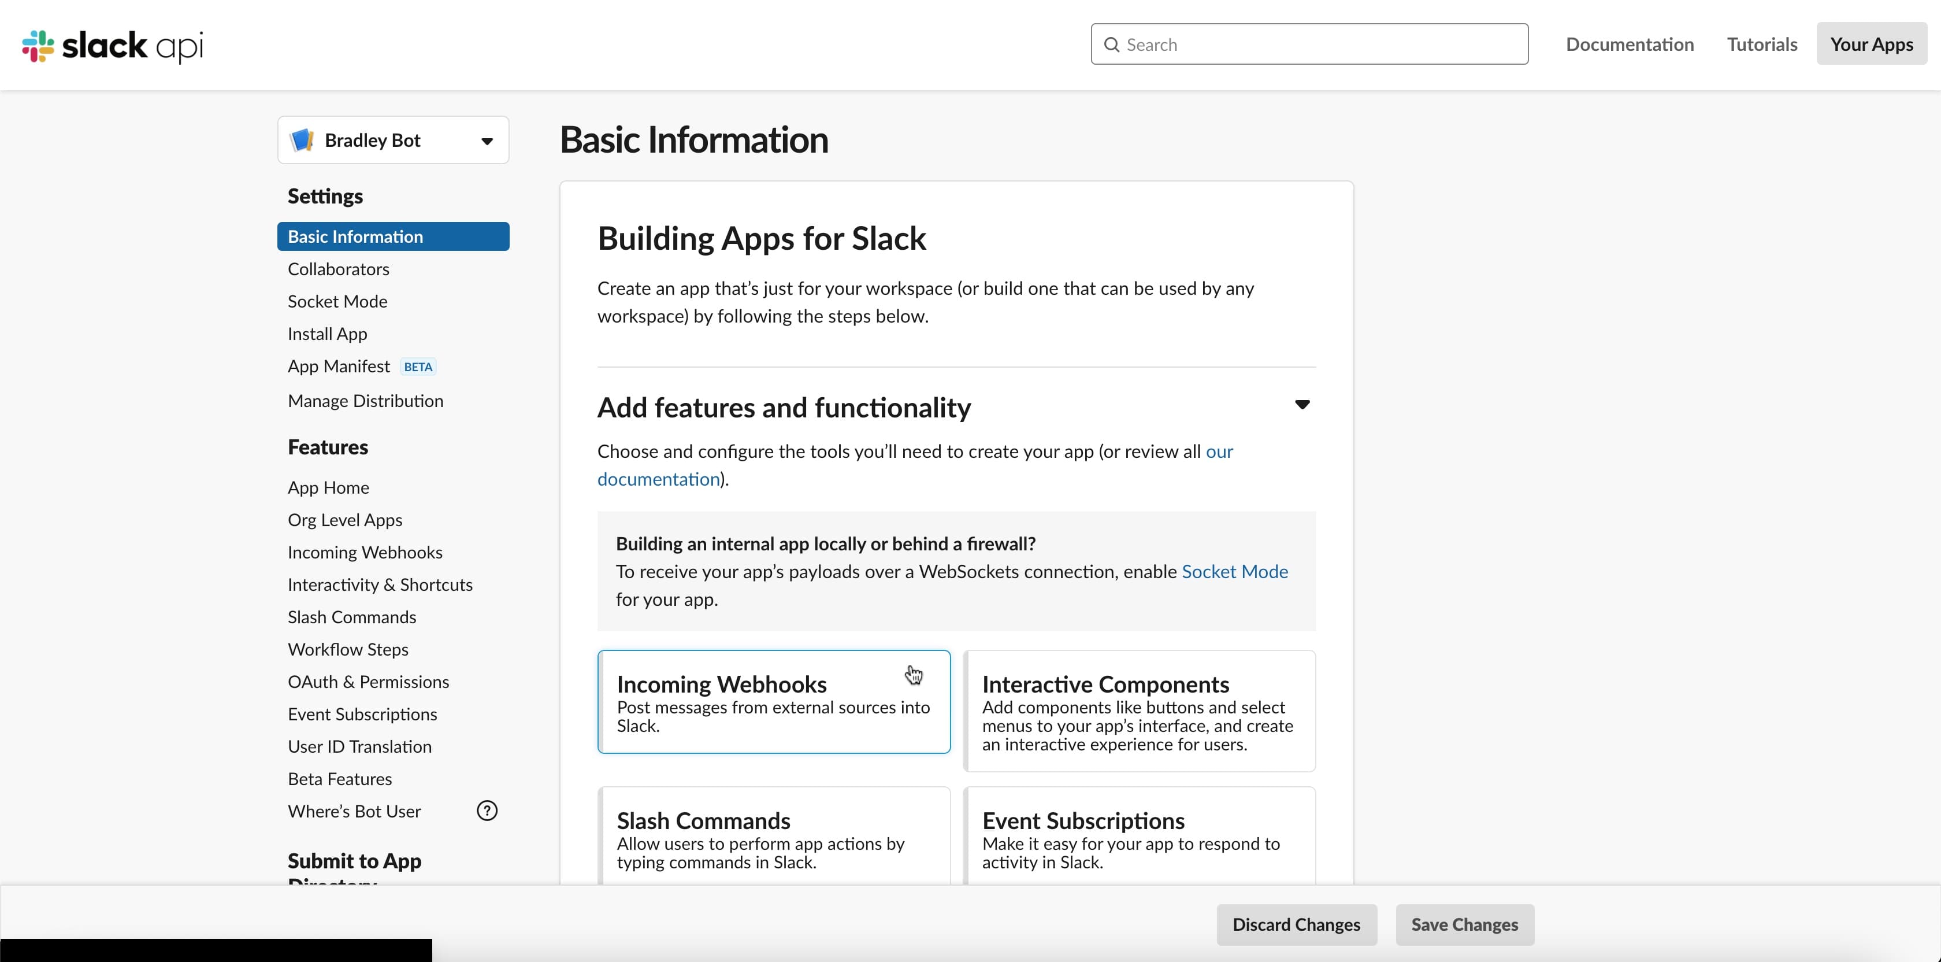Open Interactivity & Shortcuts page
This screenshot has height=962, width=1941.
tap(380, 585)
